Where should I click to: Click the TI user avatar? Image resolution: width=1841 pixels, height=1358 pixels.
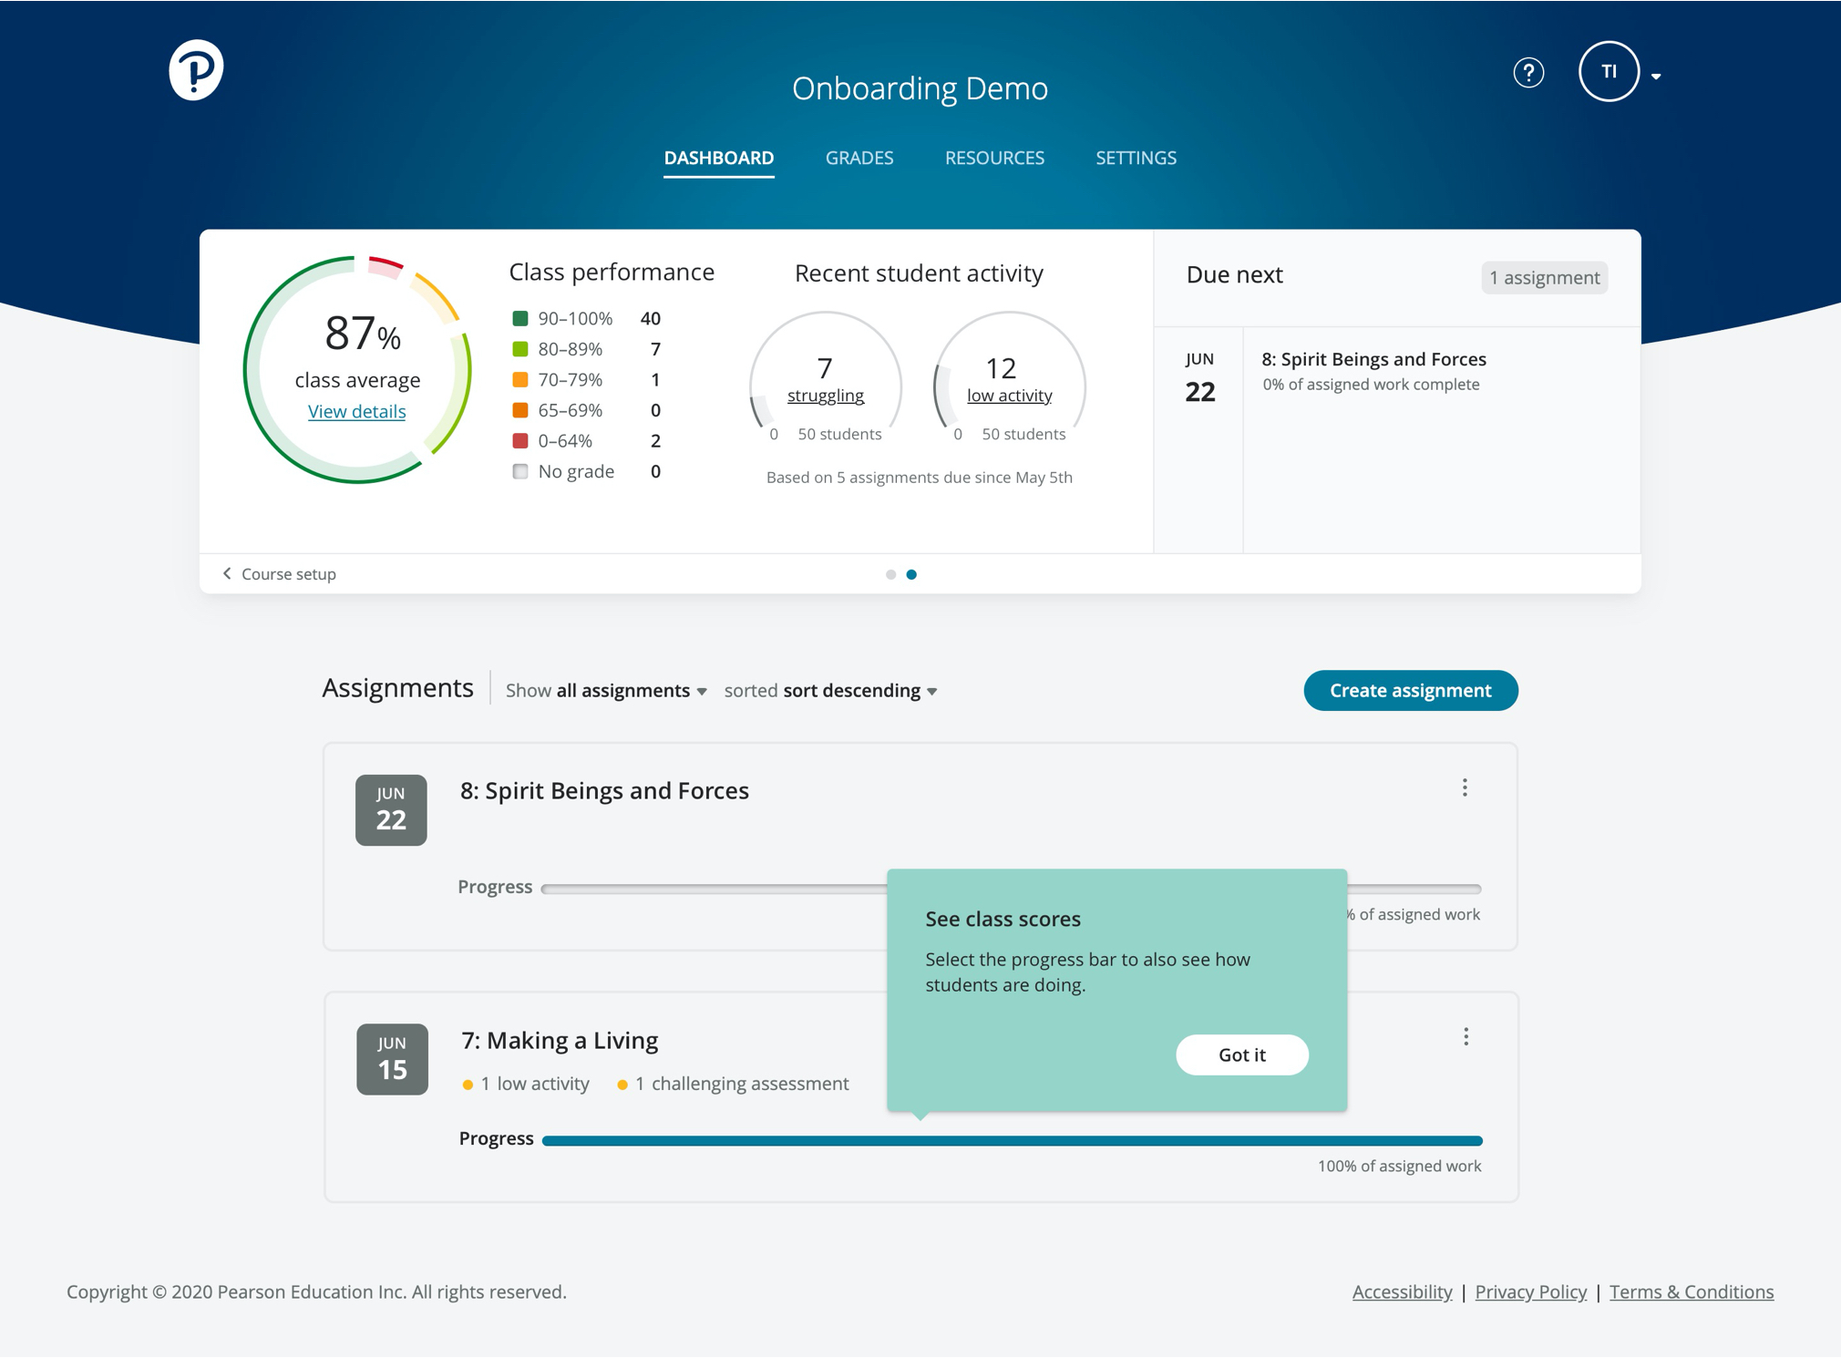(1609, 72)
